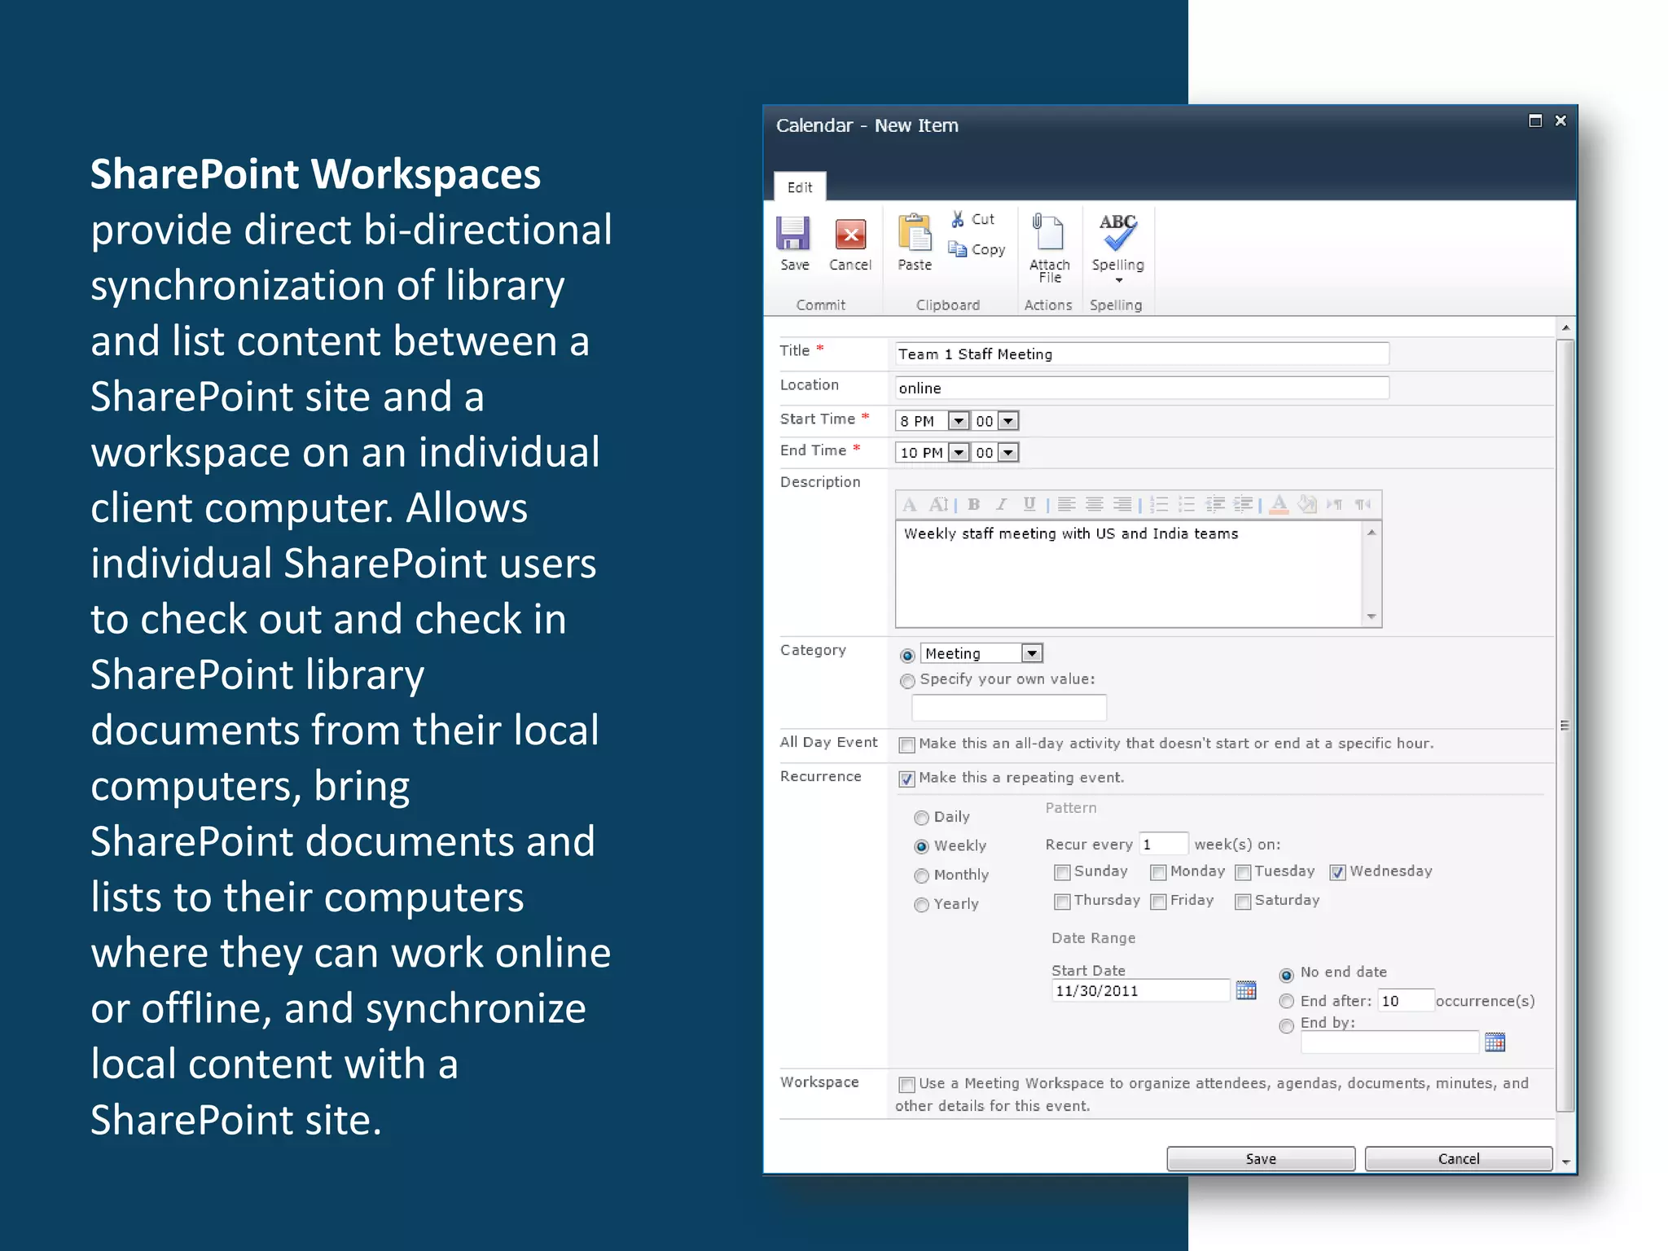The image size is (1668, 1251).
Task: Insert a bulleted list in description
Action: click(x=1187, y=505)
